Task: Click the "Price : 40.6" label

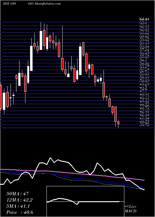Action: [x=20, y=212]
